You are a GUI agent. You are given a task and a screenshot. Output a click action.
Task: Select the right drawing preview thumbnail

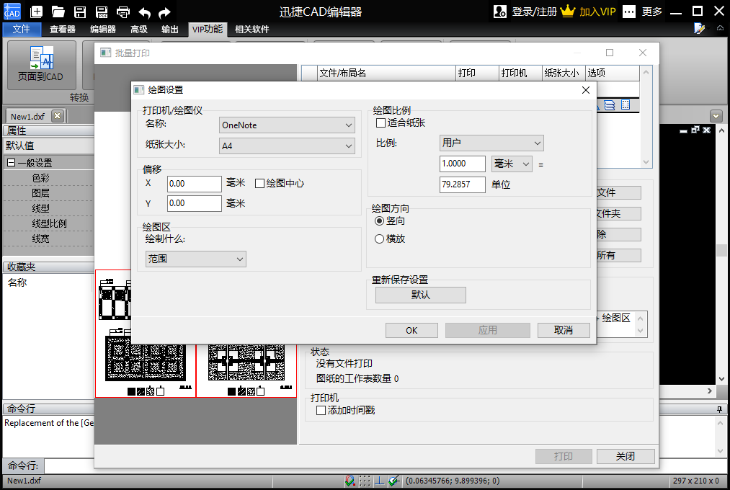point(246,371)
